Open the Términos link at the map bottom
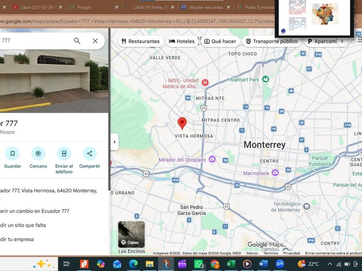The height and width of the screenshot is (271, 362). click(x=271, y=253)
